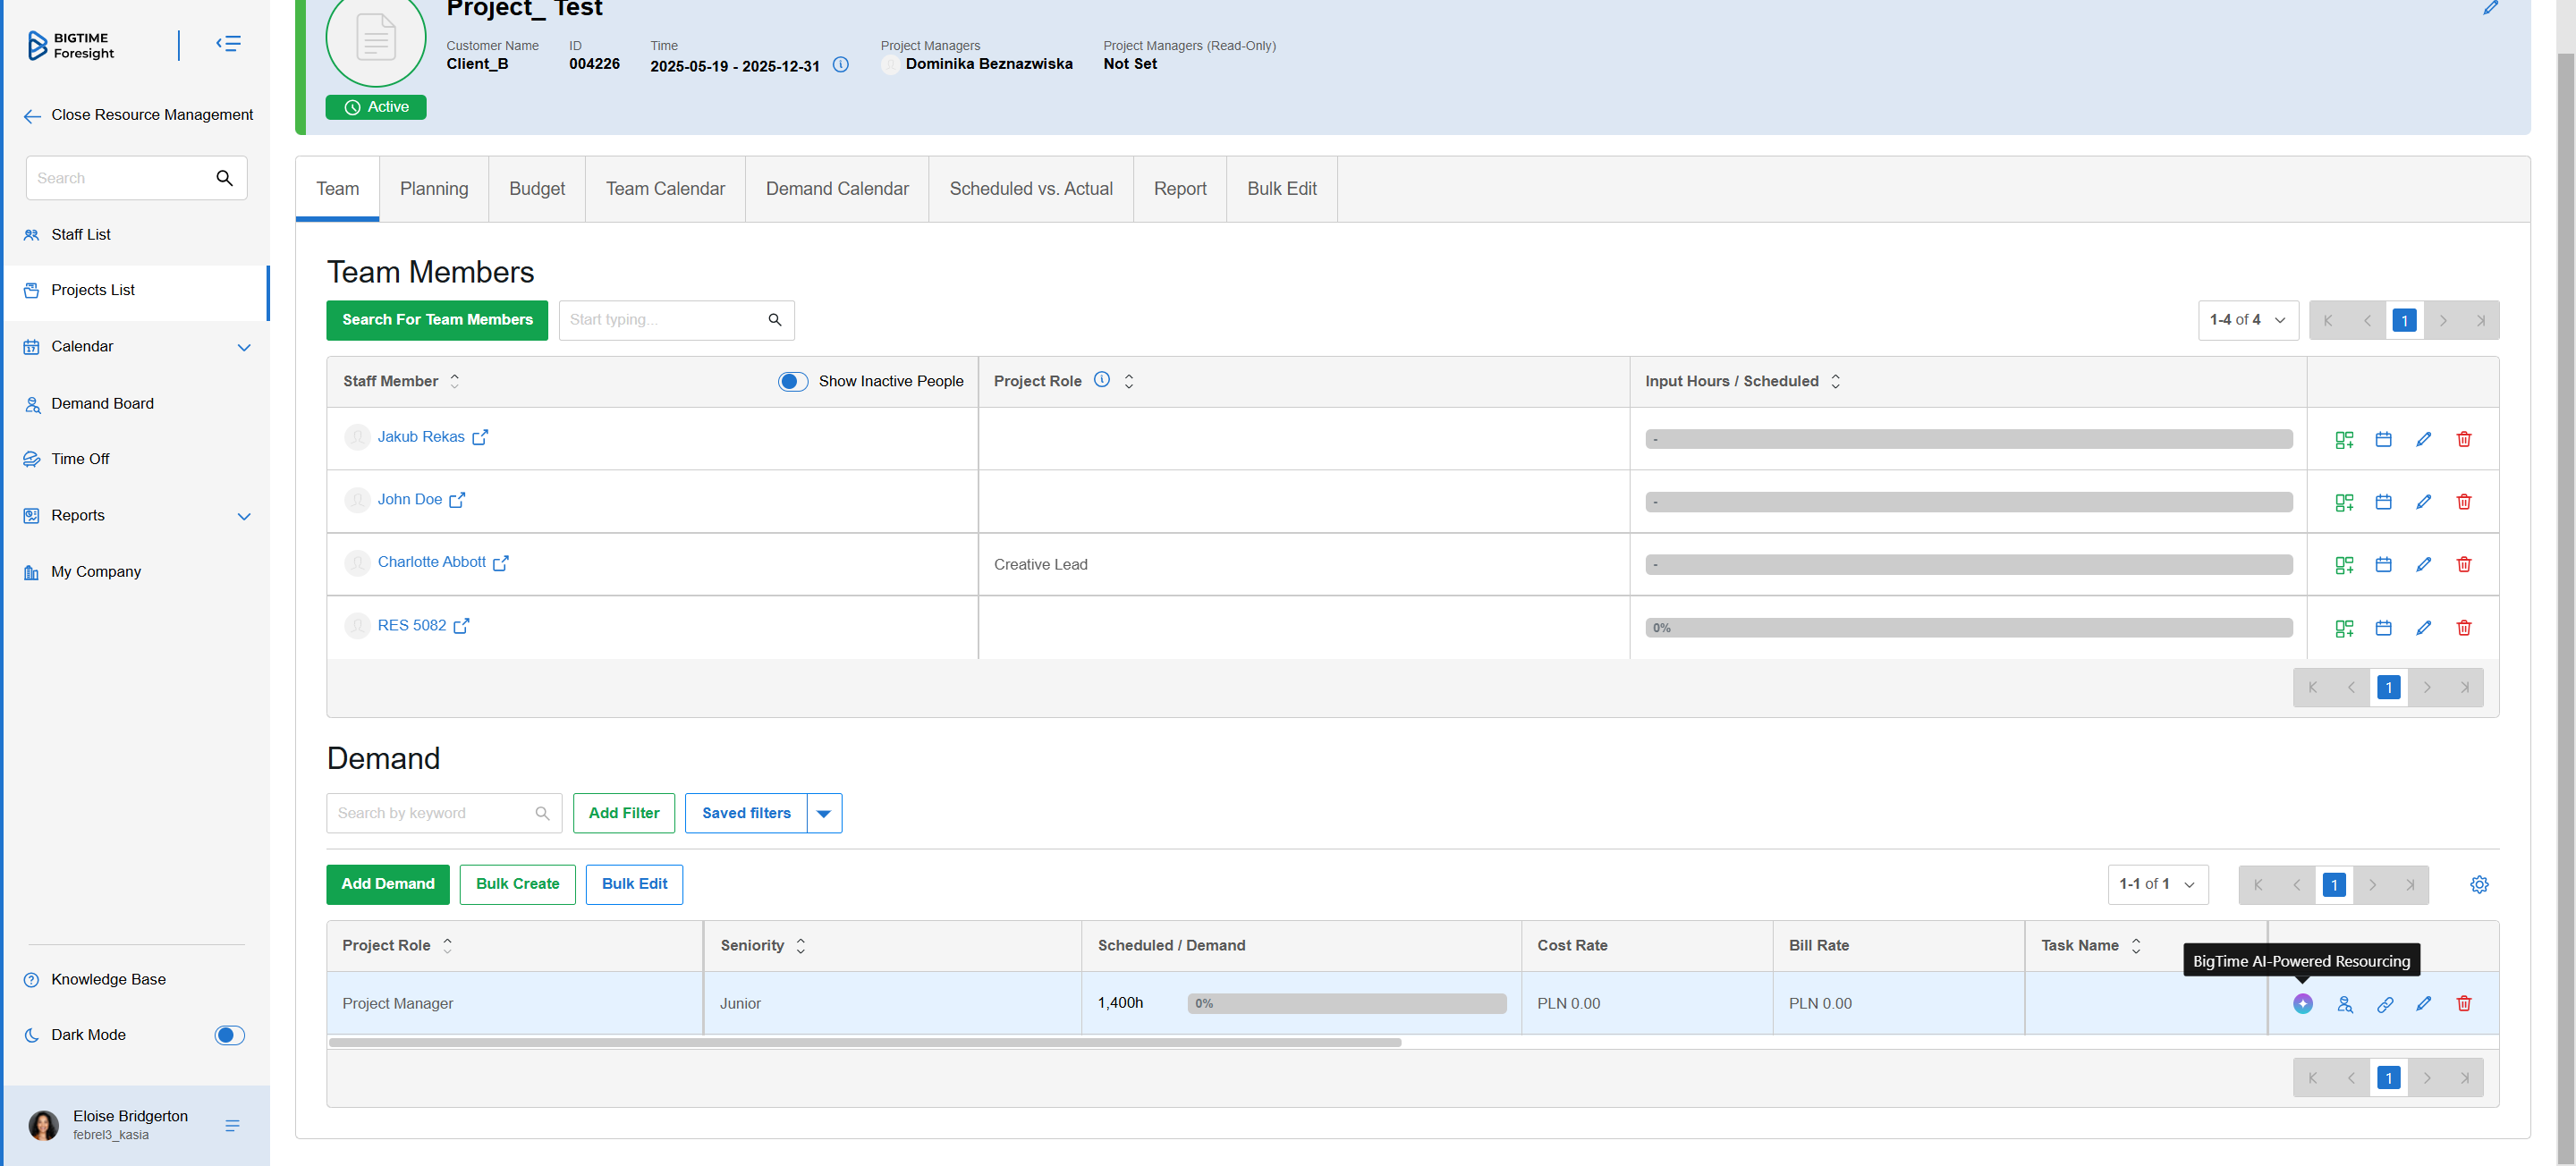Edit Jakub Rekas team member
Image resolution: width=2576 pixels, height=1166 pixels.
click(x=2424, y=440)
